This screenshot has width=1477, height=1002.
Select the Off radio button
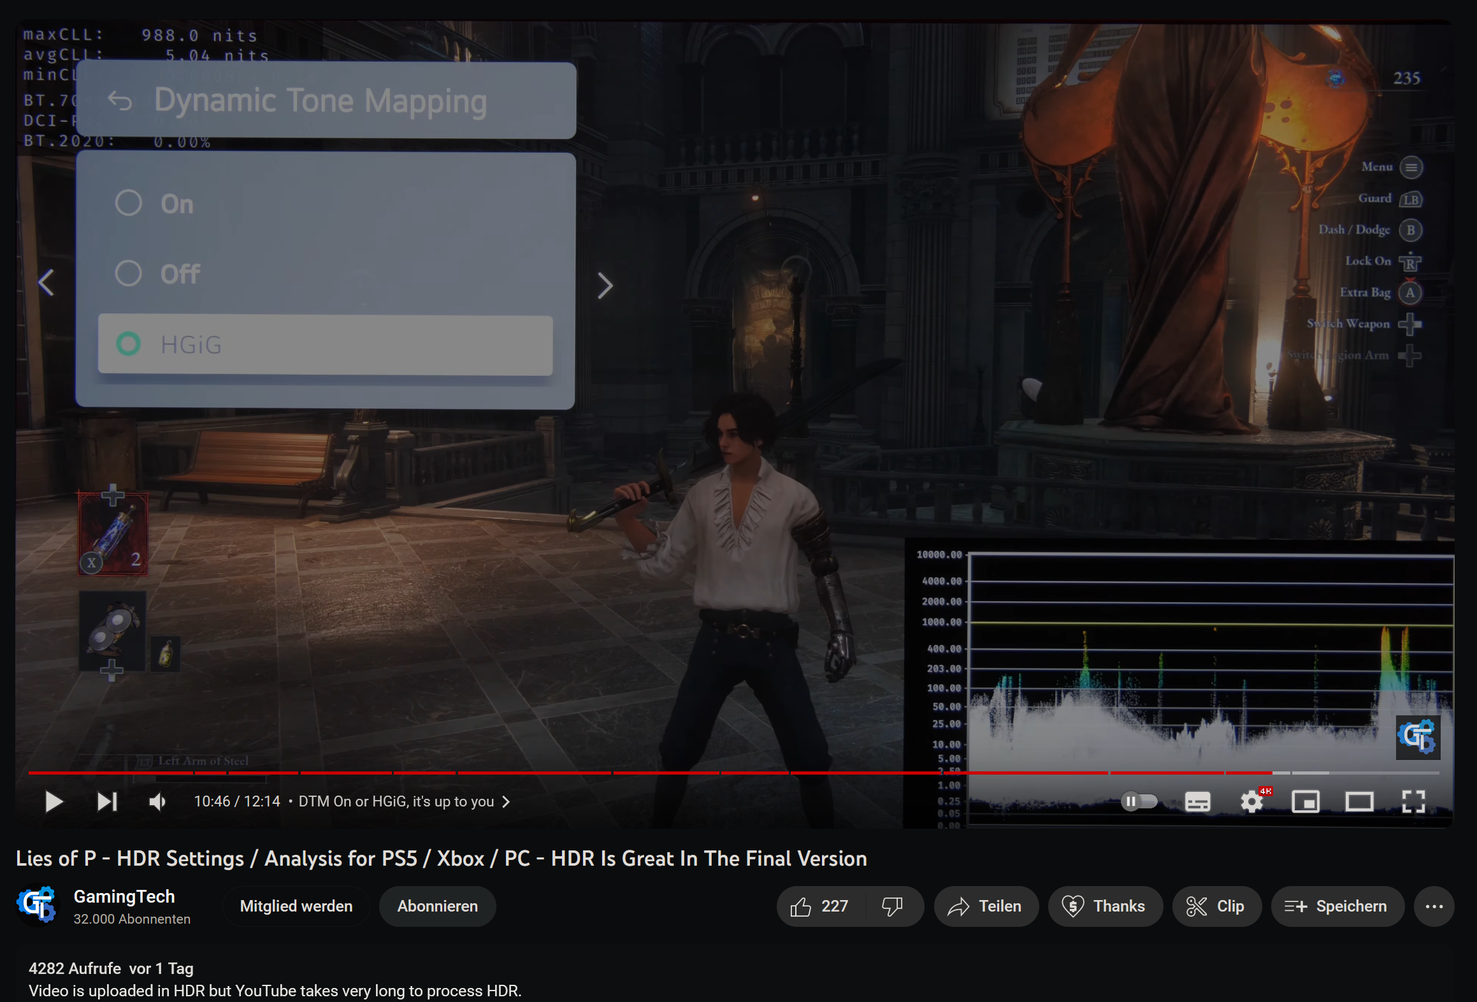(x=129, y=273)
